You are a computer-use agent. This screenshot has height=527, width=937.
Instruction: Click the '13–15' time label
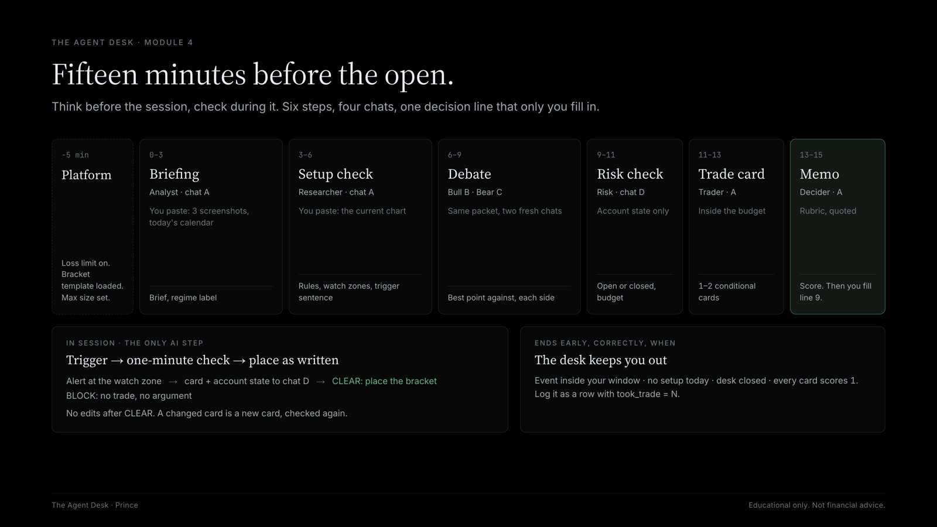811,155
